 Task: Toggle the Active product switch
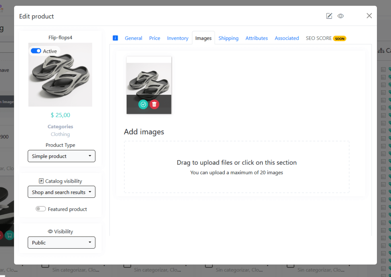[x=36, y=51]
